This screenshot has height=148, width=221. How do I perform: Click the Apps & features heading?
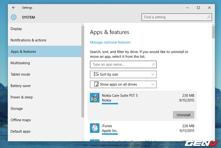(109, 32)
